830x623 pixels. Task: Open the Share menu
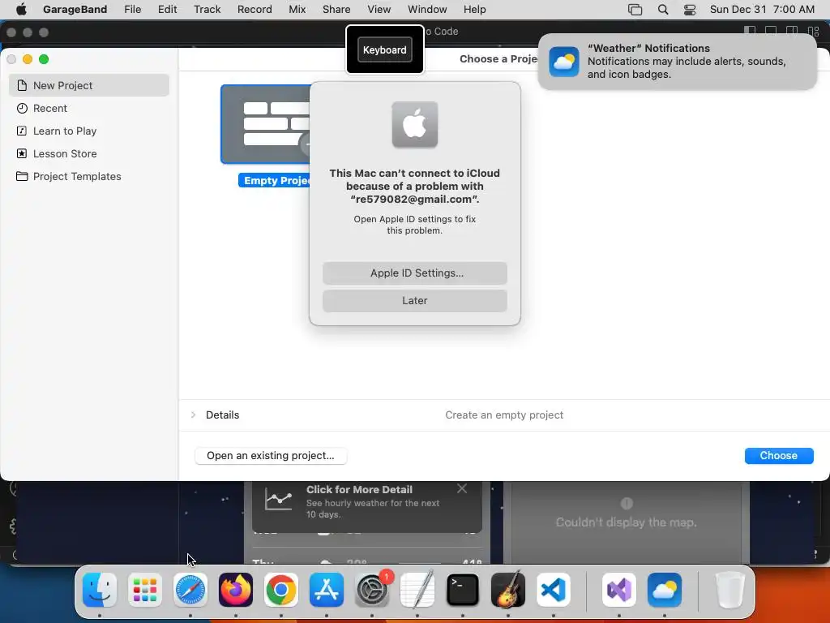click(336, 10)
